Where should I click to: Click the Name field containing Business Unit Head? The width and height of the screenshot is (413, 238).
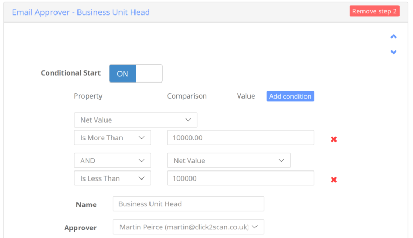[188, 204]
